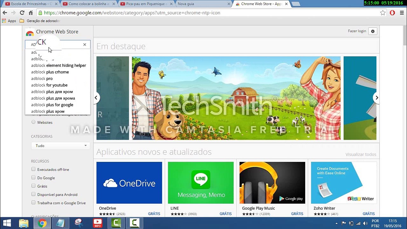
Task: Open the Geração de adoradores bookmark folder
Action: click(x=40, y=21)
